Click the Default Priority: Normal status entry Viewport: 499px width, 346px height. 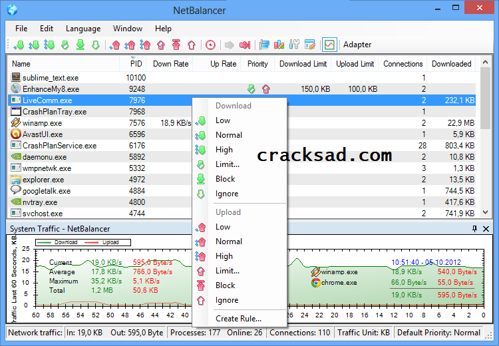click(438, 333)
